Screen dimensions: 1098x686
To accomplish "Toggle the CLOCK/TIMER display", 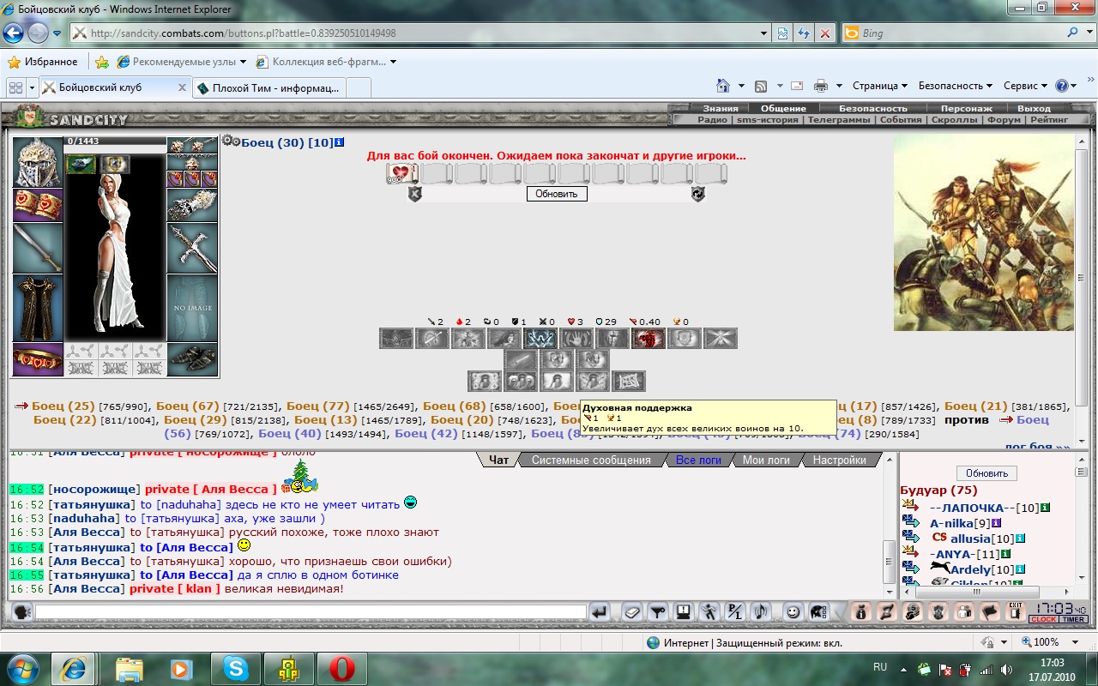I will 1058,619.
